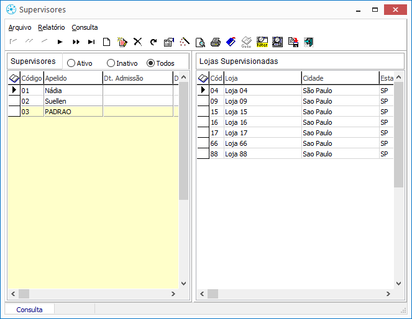This screenshot has height=319, width=412.
Task: Click the printer icon
Action: (216, 42)
